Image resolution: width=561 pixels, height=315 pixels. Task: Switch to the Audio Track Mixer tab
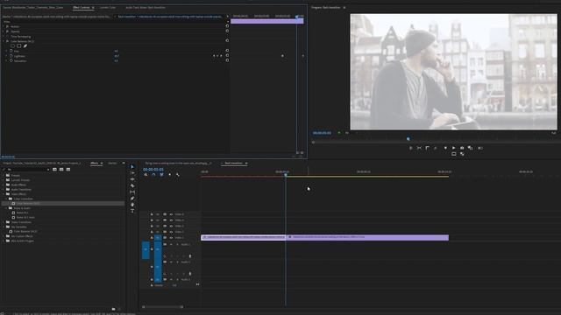click(x=146, y=8)
